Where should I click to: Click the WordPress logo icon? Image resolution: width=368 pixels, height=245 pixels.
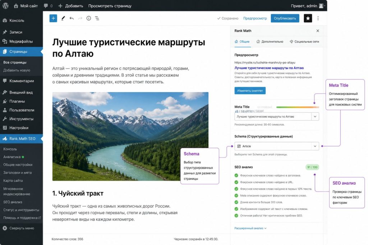click(x=5, y=6)
